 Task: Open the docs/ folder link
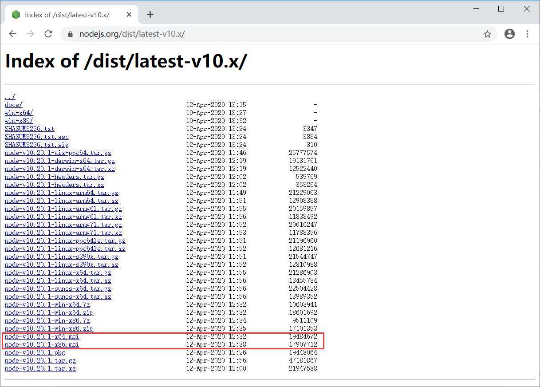(x=14, y=105)
